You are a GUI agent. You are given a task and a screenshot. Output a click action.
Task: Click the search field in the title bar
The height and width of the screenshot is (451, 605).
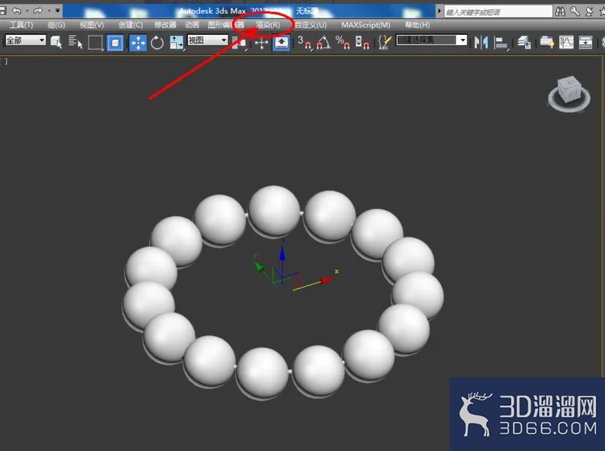(498, 12)
